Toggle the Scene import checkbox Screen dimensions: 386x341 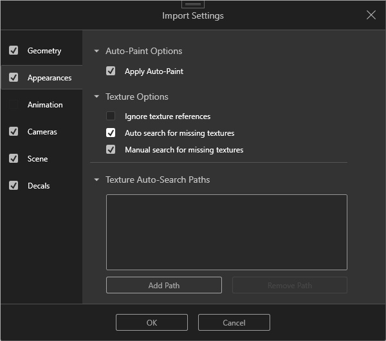14,158
